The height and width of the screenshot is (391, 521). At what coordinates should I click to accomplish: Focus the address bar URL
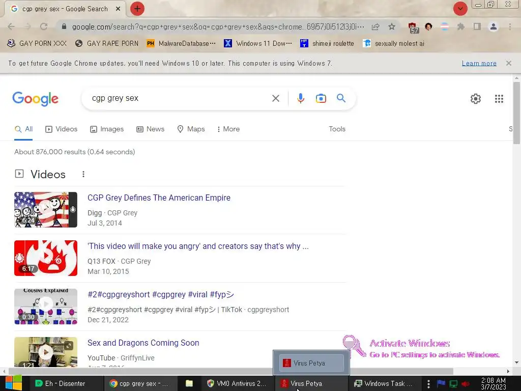pyautogui.click(x=218, y=26)
